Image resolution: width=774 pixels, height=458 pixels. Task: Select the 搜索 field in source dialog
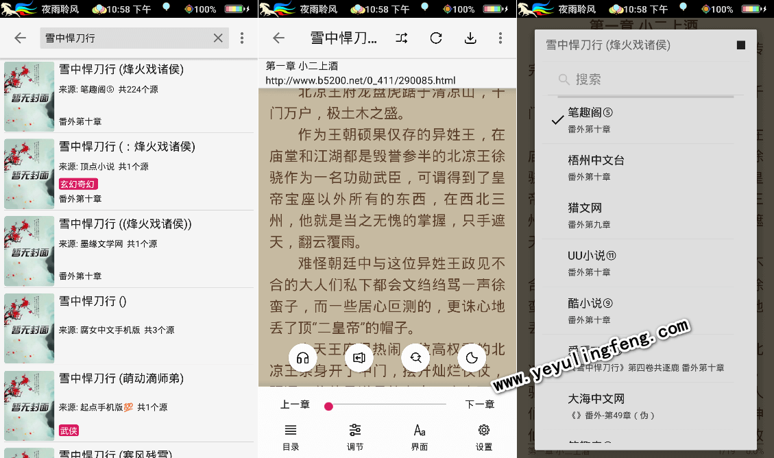pos(646,80)
